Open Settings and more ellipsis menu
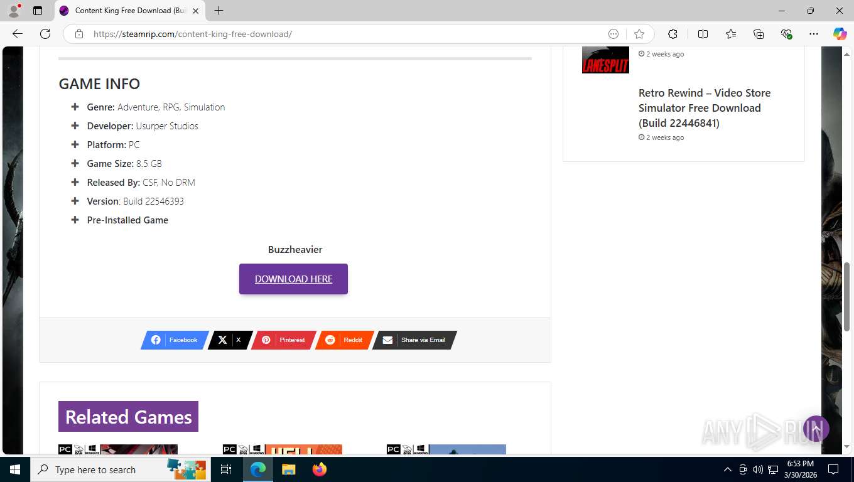 click(814, 34)
